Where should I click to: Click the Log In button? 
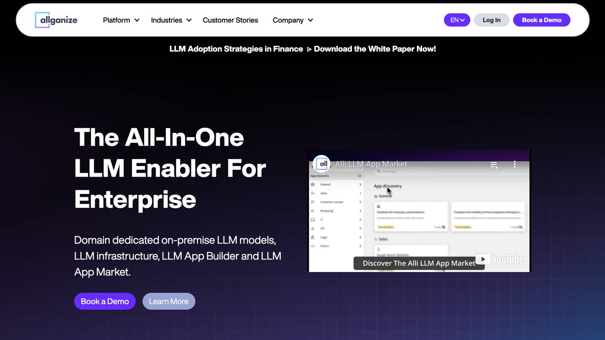coord(492,20)
